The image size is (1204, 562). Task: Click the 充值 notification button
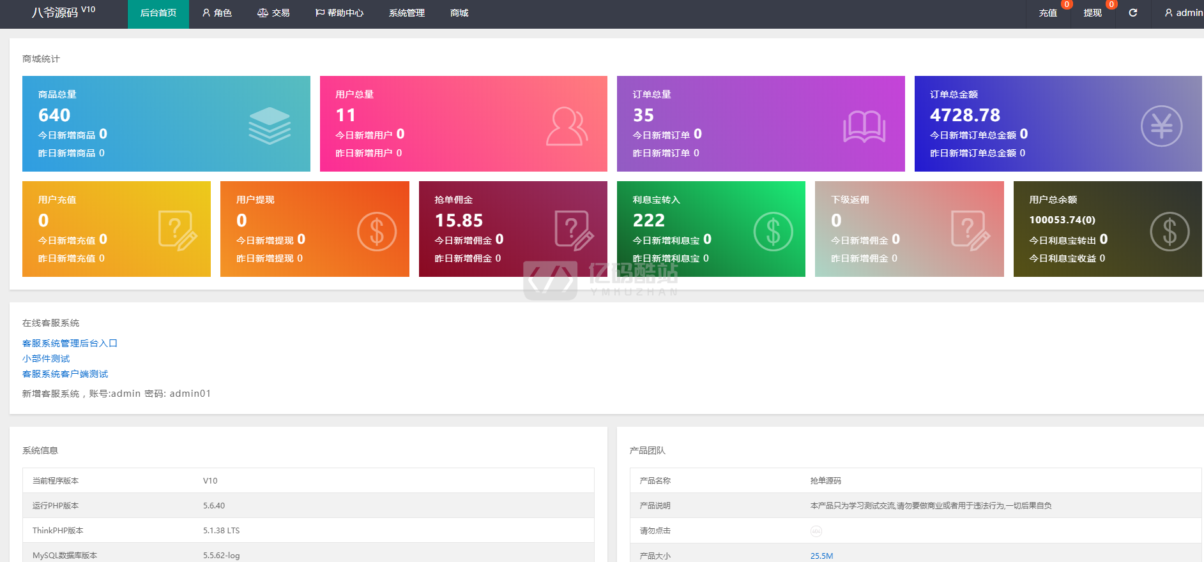(x=1048, y=13)
